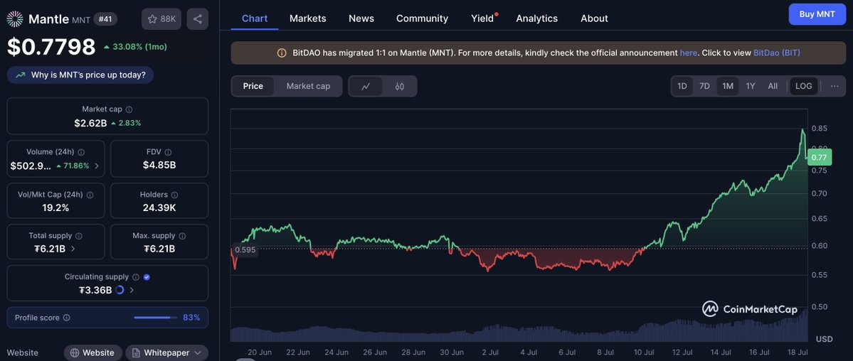Expand Total supply details chevron
Viewport: 853px width, 361px height.
(73, 249)
